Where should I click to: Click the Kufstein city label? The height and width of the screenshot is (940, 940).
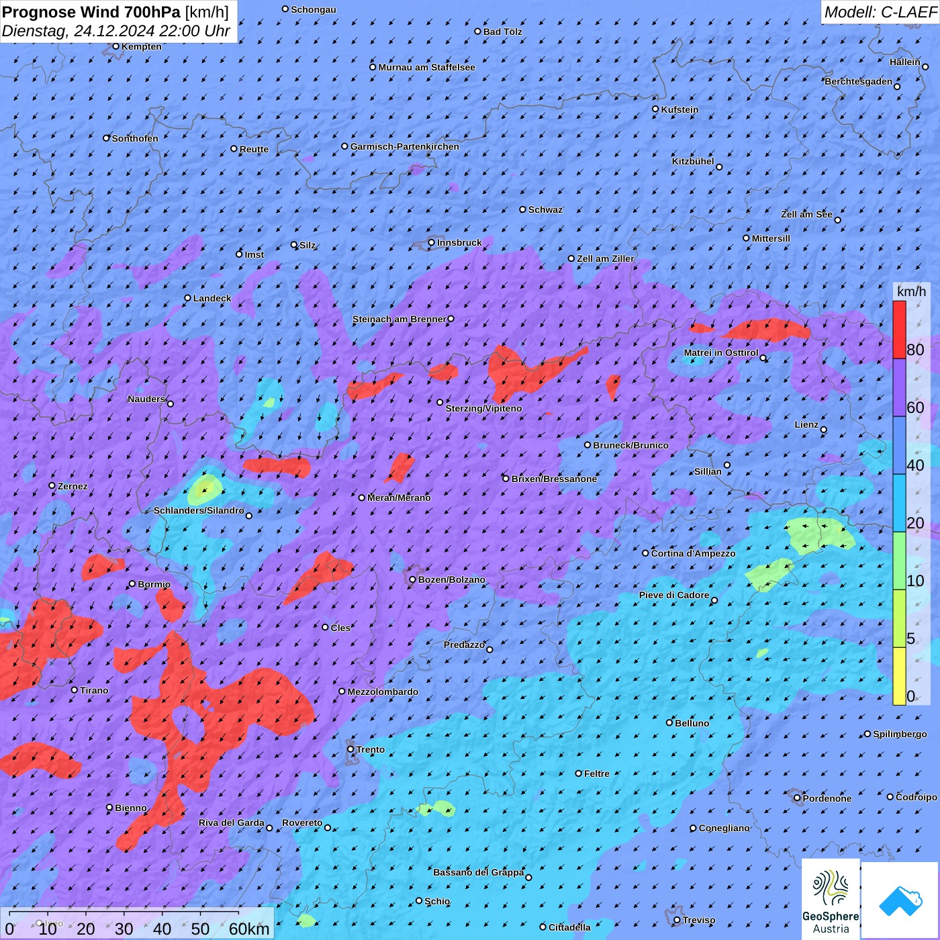(679, 109)
